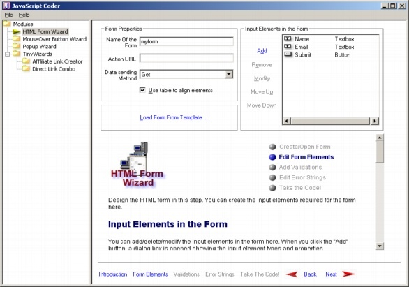This screenshot has width=409, height=287.
Task: Open the Help menu
Action: 24,15
